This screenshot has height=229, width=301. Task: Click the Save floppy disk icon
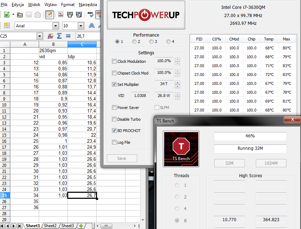[29, 15]
